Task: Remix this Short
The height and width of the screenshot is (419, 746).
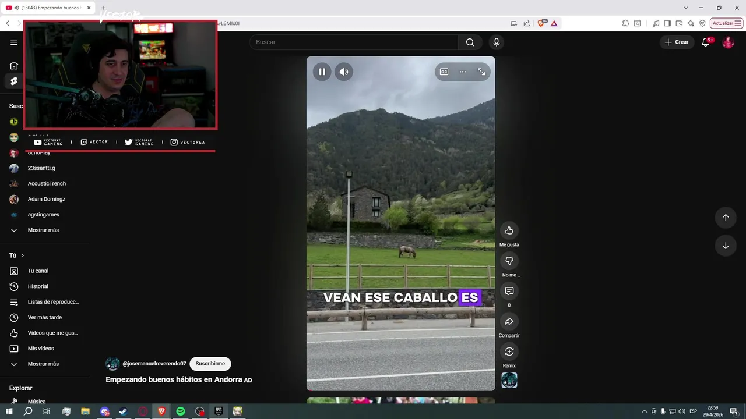Action: 509,351
